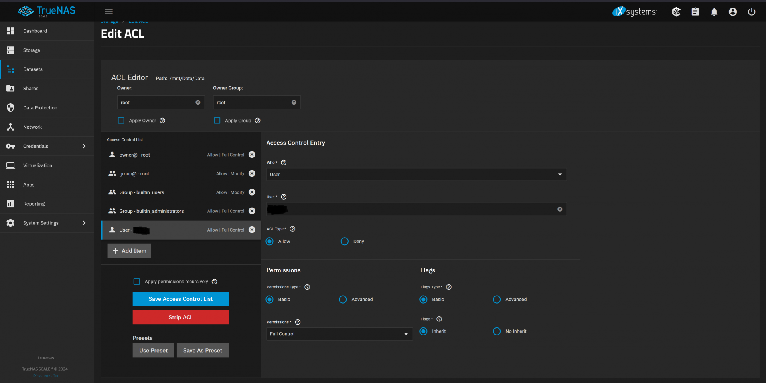Show help for Apply permissions recursively

pyautogui.click(x=214, y=282)
